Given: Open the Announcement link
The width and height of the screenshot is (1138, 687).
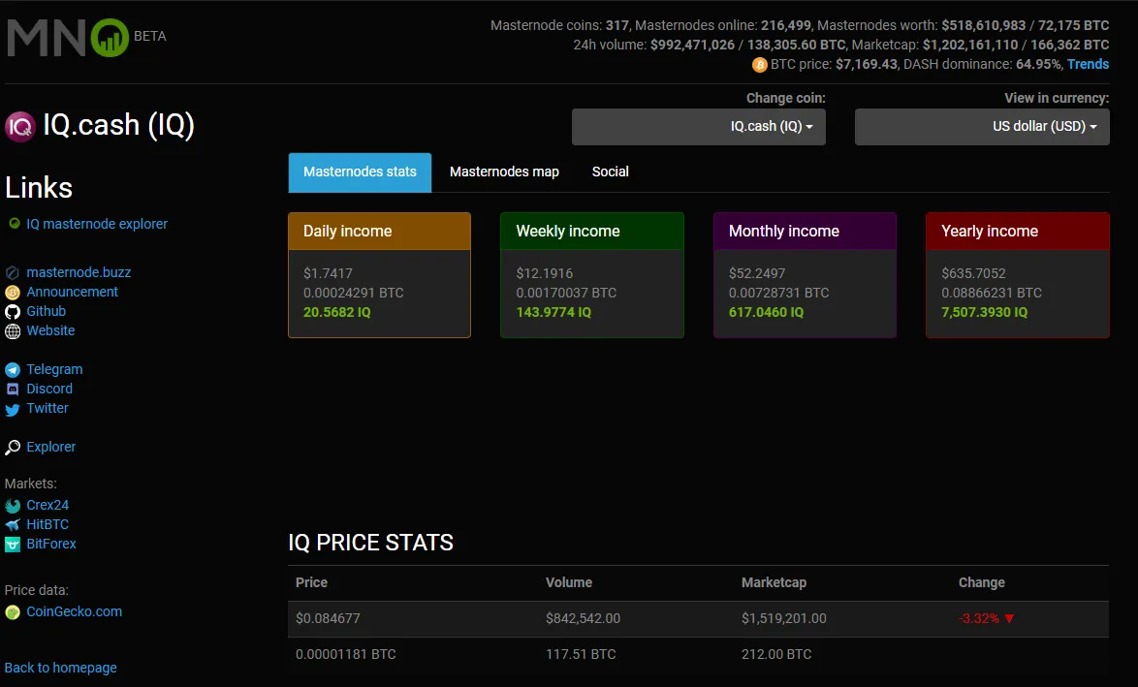Looking at the screenshot, I should 72,292.
